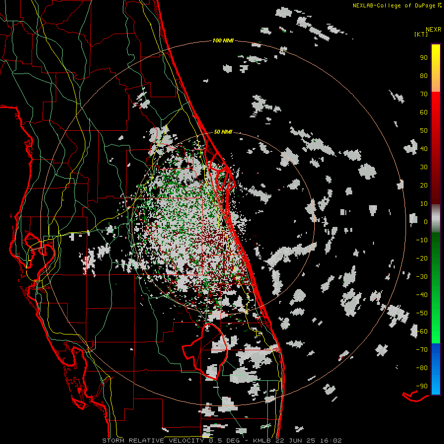Click the 0.5 DEG elevation text in the caption
444x444 pixels.
[x=224, y=441]
